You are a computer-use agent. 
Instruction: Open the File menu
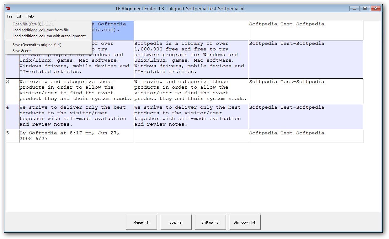coord(10,16)
